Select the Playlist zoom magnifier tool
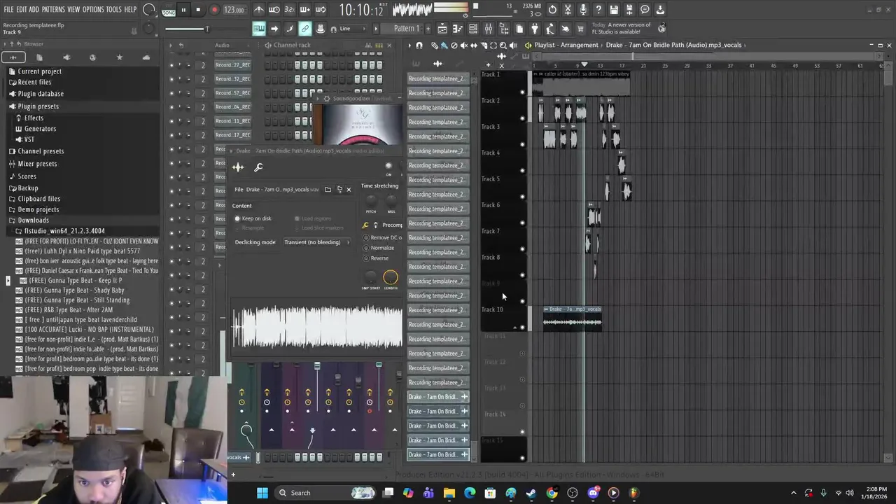The width and height of the screenshot is (896, 504). click(503, 45)
